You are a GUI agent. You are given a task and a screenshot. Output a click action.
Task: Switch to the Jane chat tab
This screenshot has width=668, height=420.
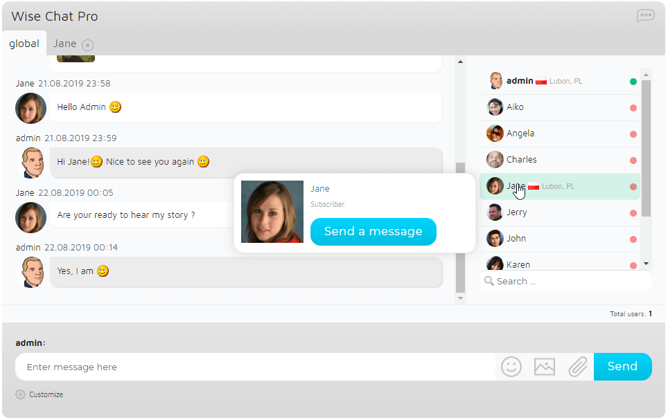pyautogui.click(x=64, y=44)
